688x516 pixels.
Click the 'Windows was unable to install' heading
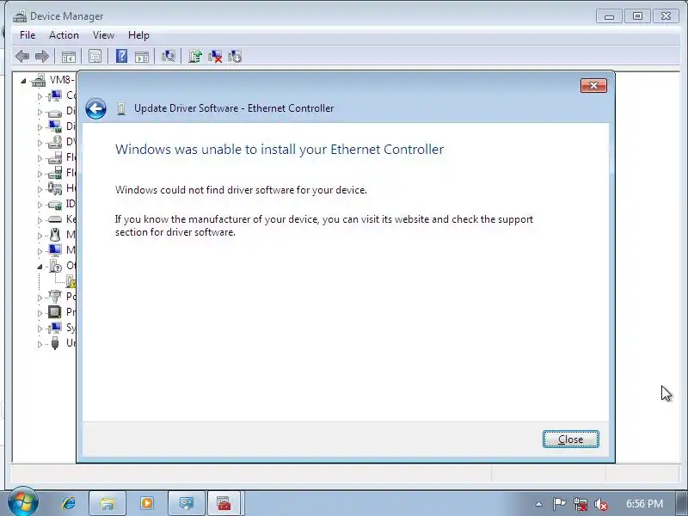coord(279,149)
